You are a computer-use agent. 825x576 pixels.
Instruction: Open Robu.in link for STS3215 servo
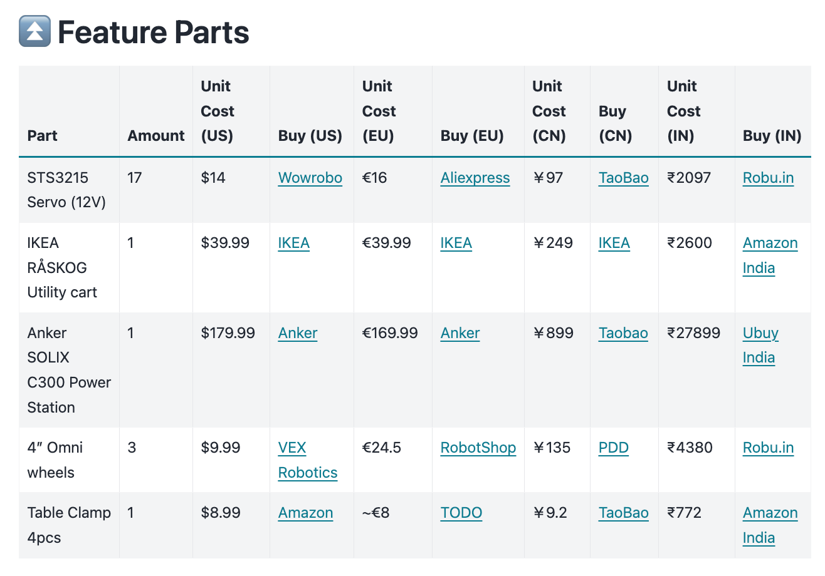point(768,178)
